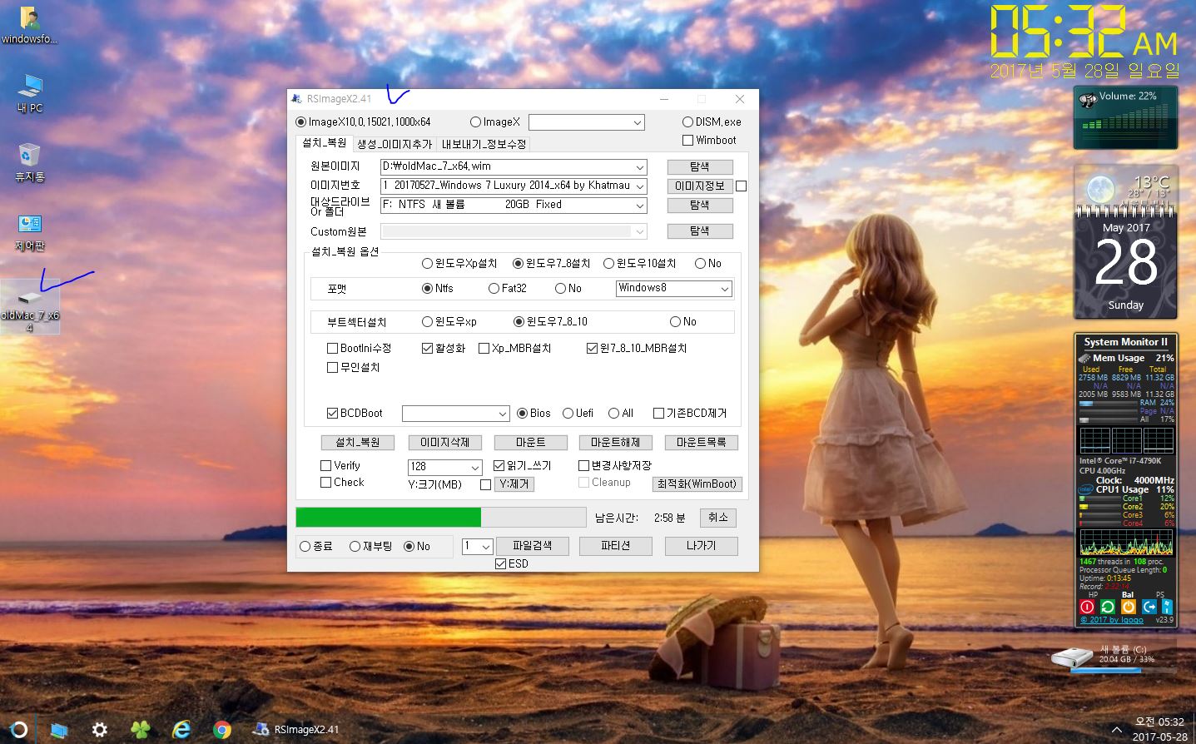Uncheck the 활성화 checkbox
1196x744 pixels.
pos(427,348)
